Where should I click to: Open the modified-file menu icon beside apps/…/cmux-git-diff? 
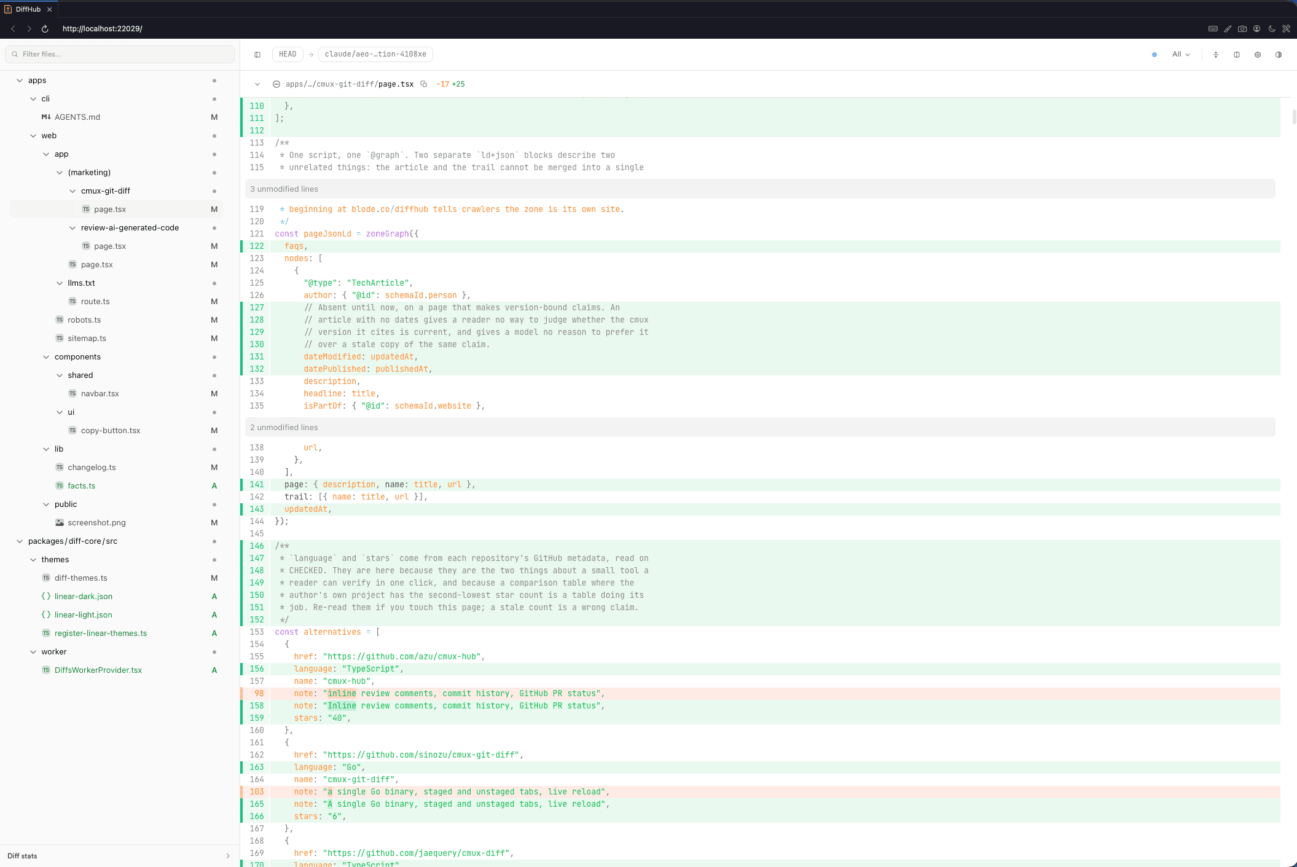click(276, 84)
